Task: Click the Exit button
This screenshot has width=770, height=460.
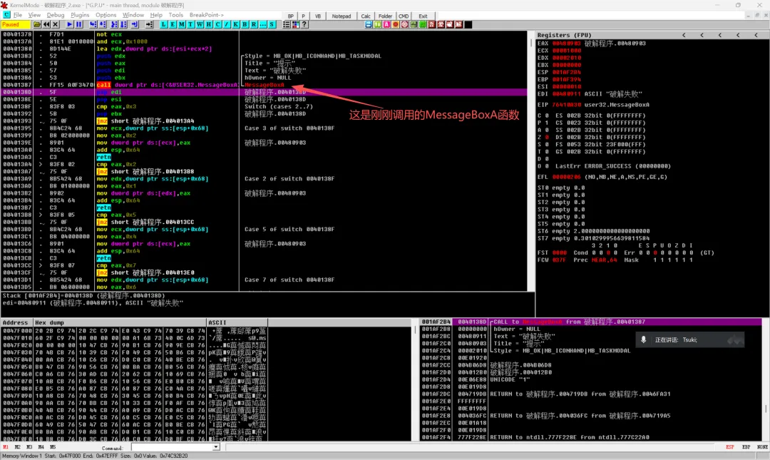Action: (x=423, y=16)
